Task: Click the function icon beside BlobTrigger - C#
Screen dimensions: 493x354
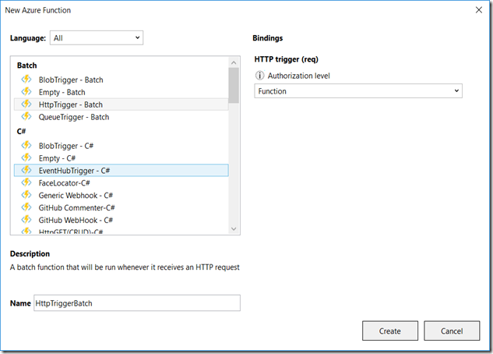Action: [x=26, y=145]
